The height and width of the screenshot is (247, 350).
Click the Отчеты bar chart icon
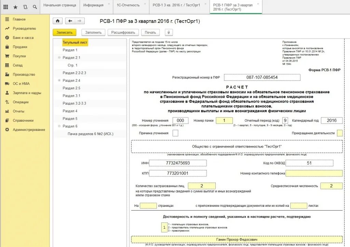click(7, 111)
